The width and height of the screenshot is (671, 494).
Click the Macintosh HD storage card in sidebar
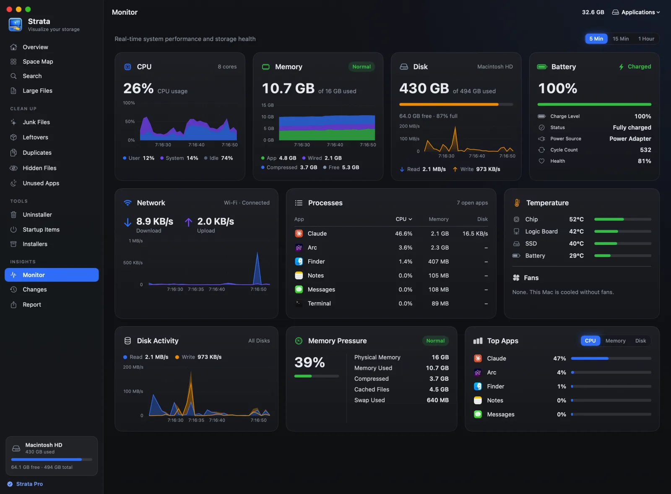click(52, 456)
